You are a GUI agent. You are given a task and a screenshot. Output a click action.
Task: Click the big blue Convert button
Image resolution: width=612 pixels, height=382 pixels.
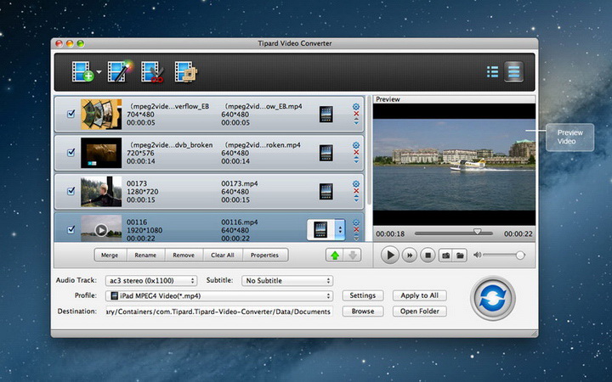[492, 299]
